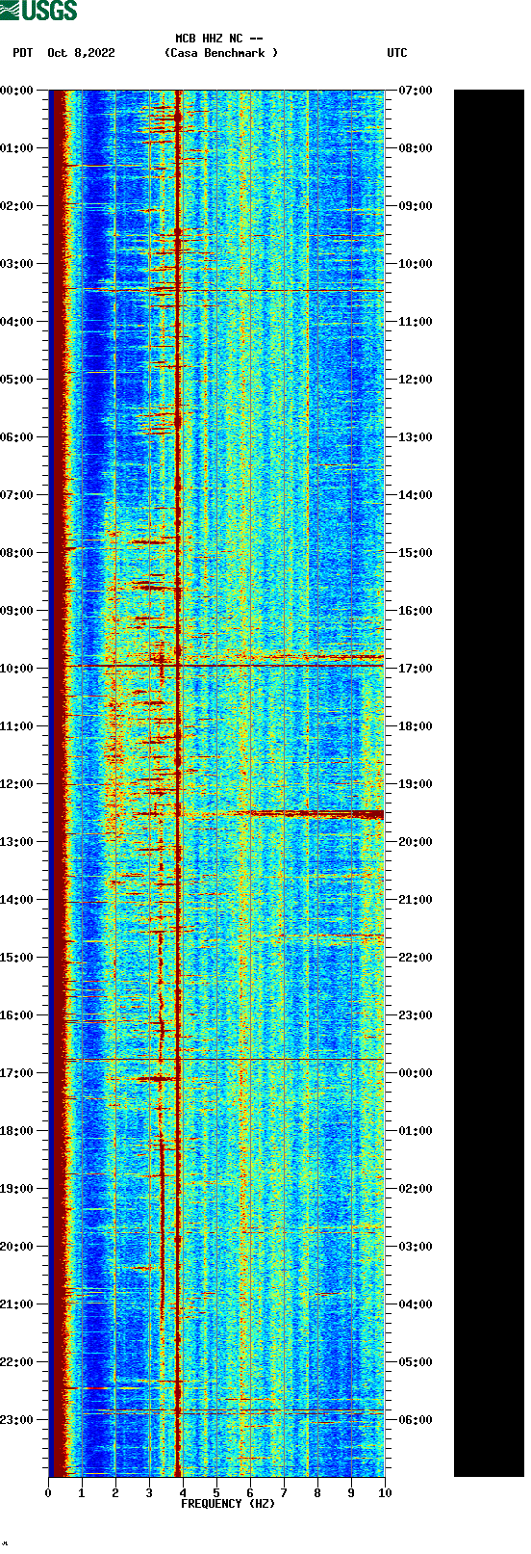Click the USGS logo
Viewport: 531px width, 1554px height.
[x=38, y=11]
